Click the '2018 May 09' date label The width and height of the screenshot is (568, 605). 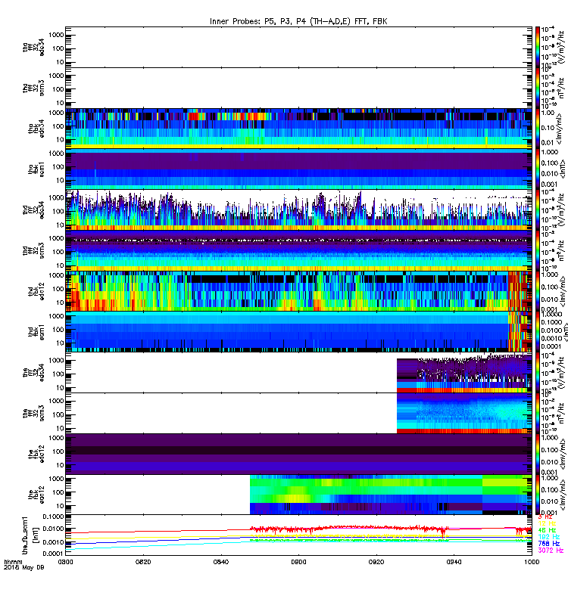[x=24, y=568]
